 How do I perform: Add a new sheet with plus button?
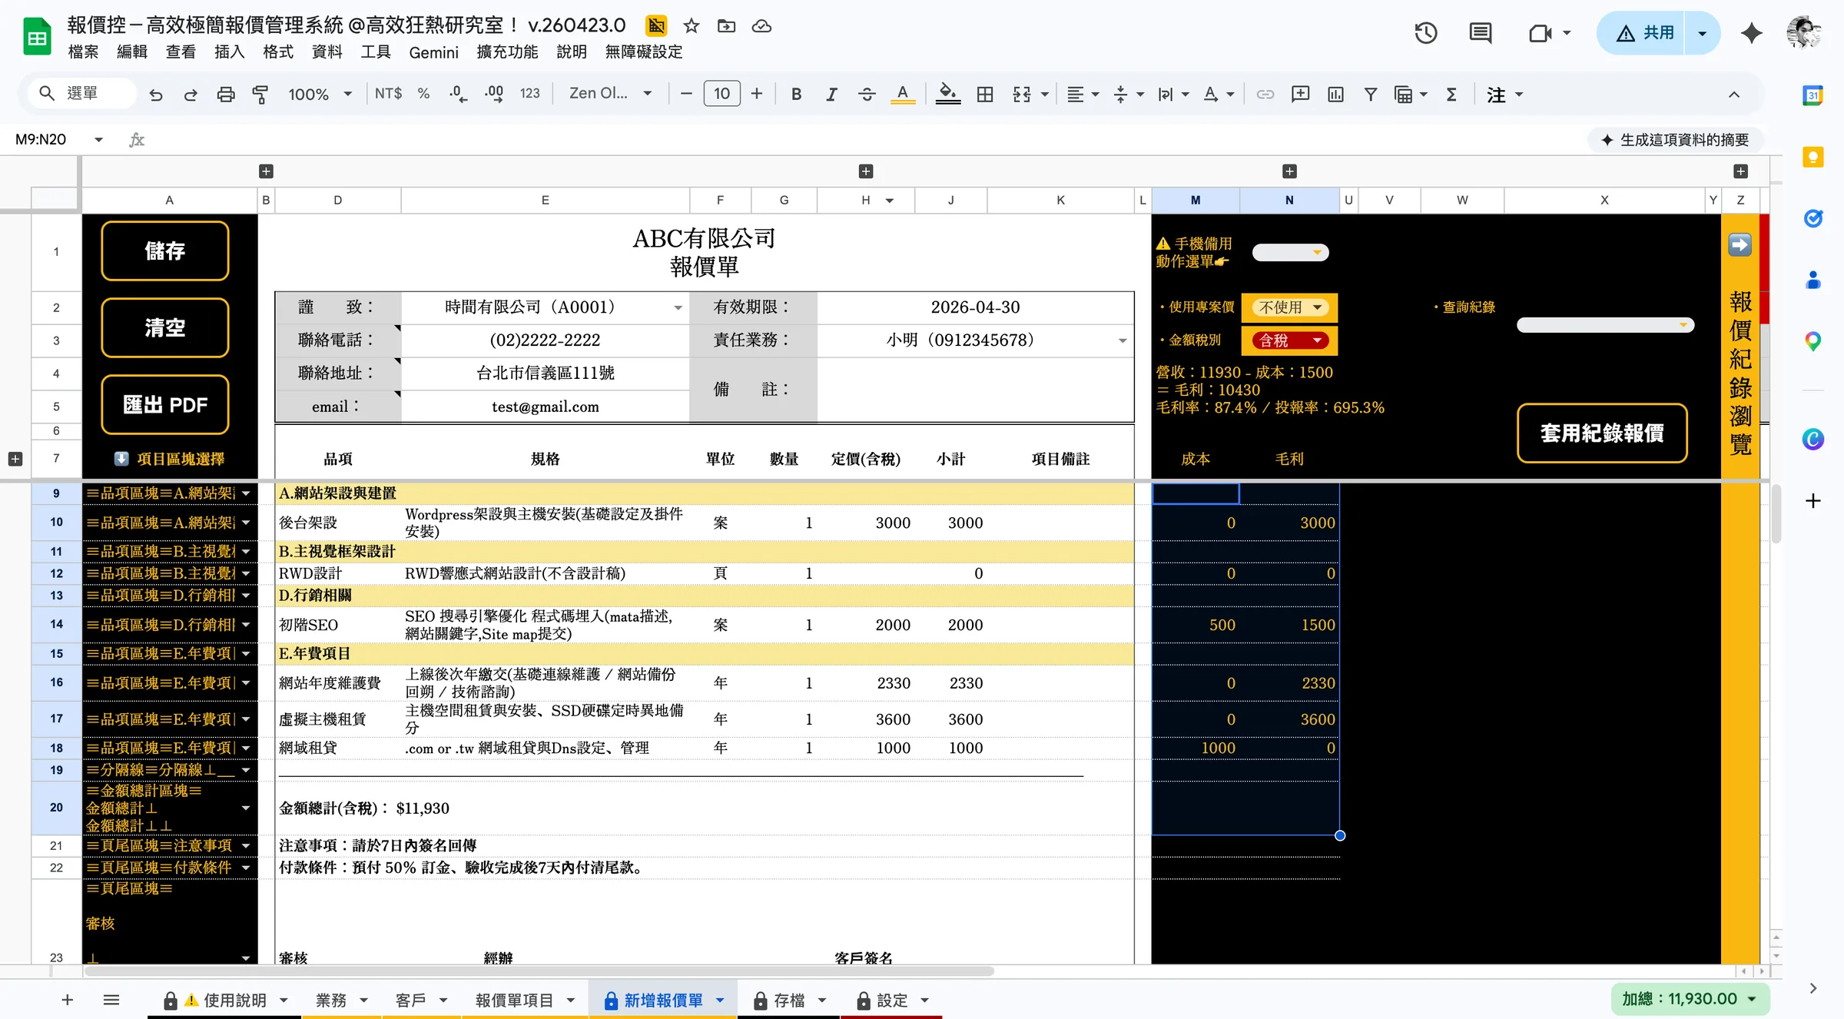coord(68,1000)
